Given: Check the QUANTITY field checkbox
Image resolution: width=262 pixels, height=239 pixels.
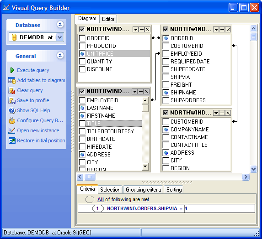Looking at the screenshot, I should 82,62.
